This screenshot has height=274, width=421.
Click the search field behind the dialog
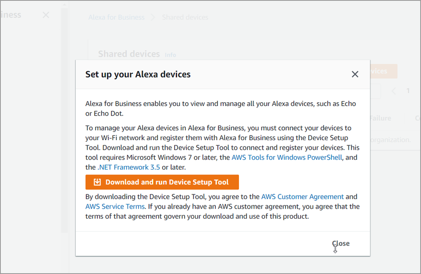tap(375, 91)
